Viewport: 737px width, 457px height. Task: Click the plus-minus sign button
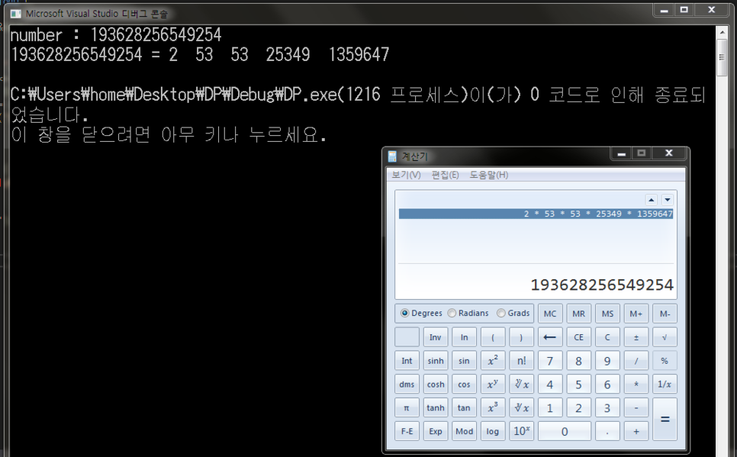tap(636, 337)
